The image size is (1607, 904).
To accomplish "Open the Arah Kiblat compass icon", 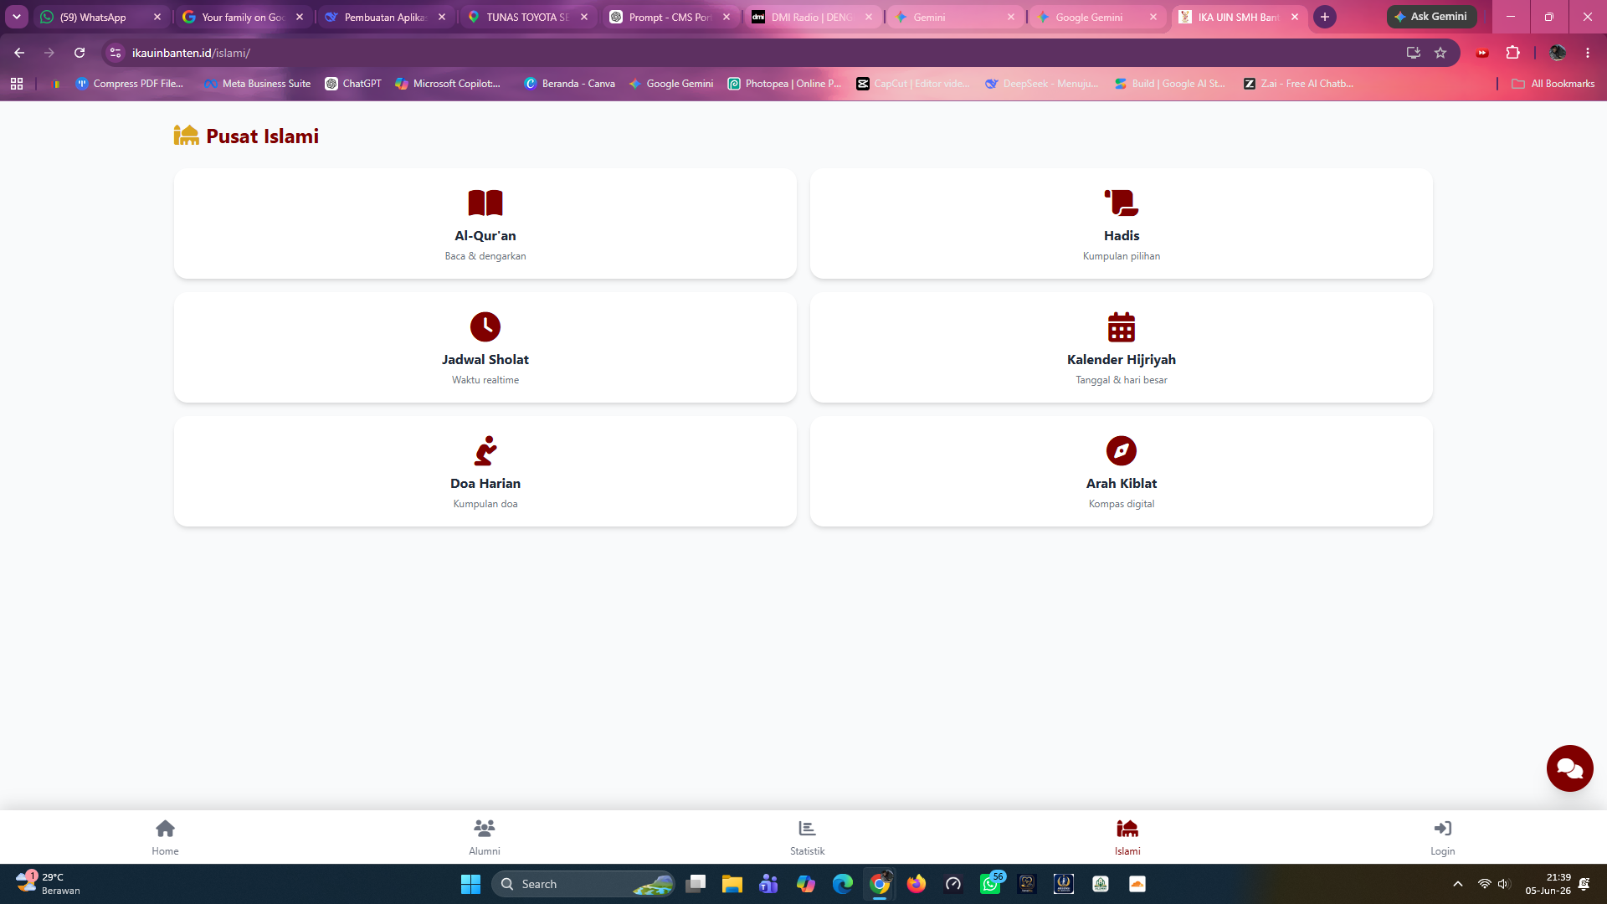I will pos(1122,451).
